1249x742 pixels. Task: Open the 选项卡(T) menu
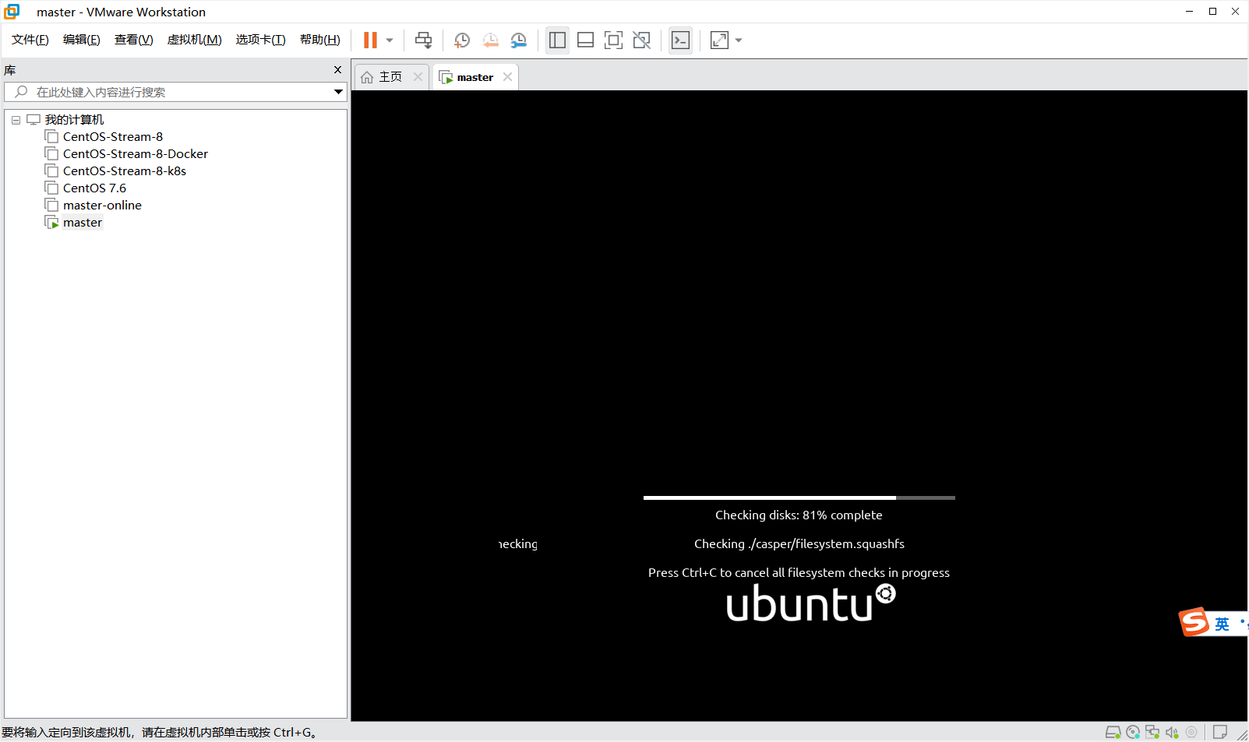pos(260,40)
